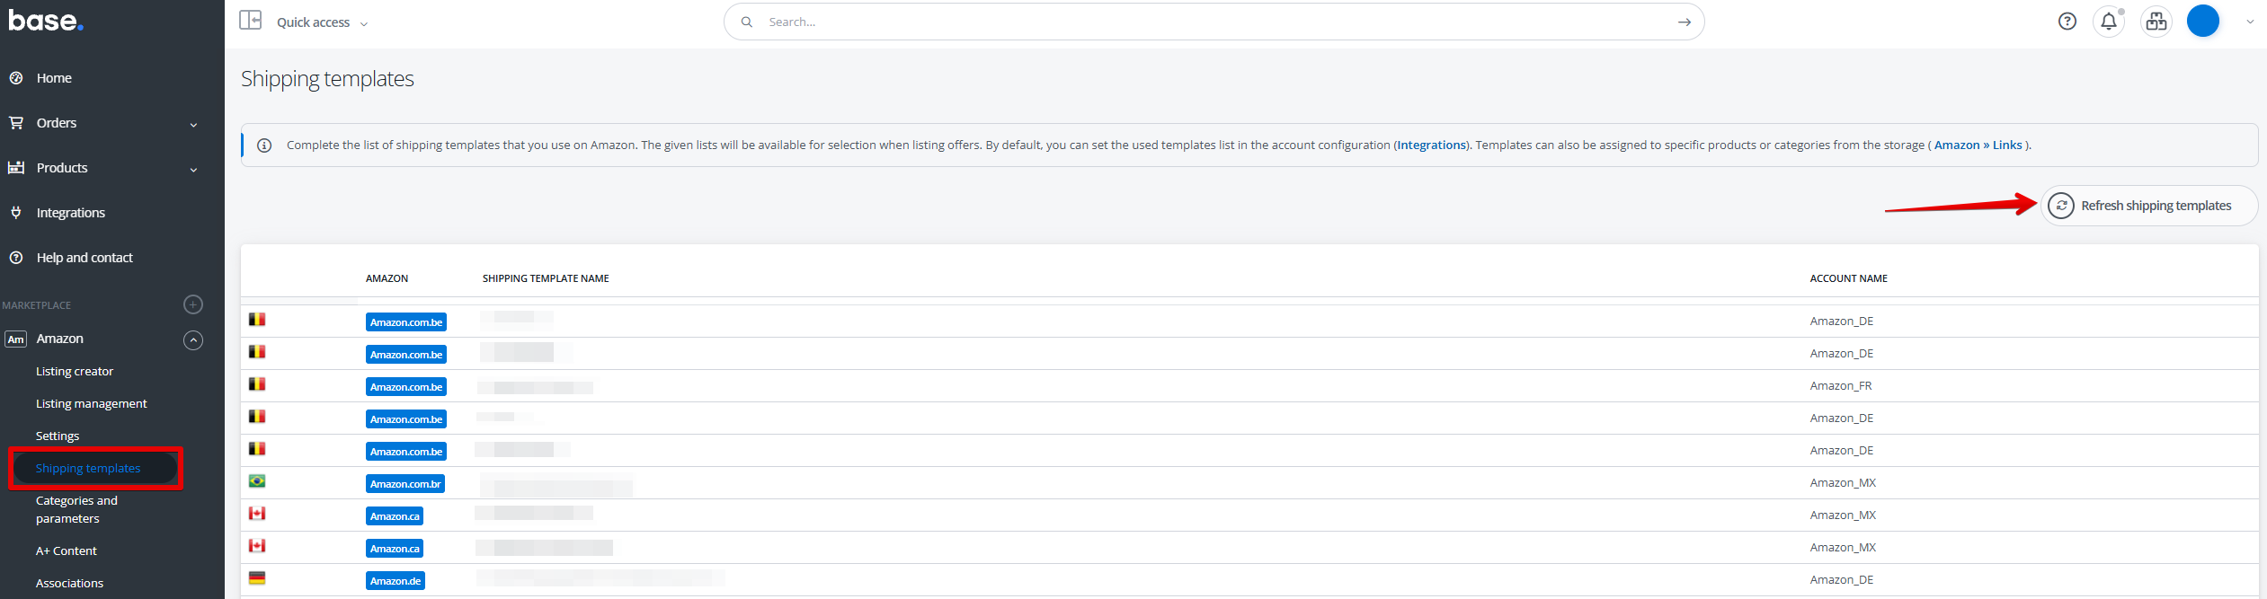2267x599 pixels.
Task: Focus the Search input field
Action: [x=1205, y=22]
